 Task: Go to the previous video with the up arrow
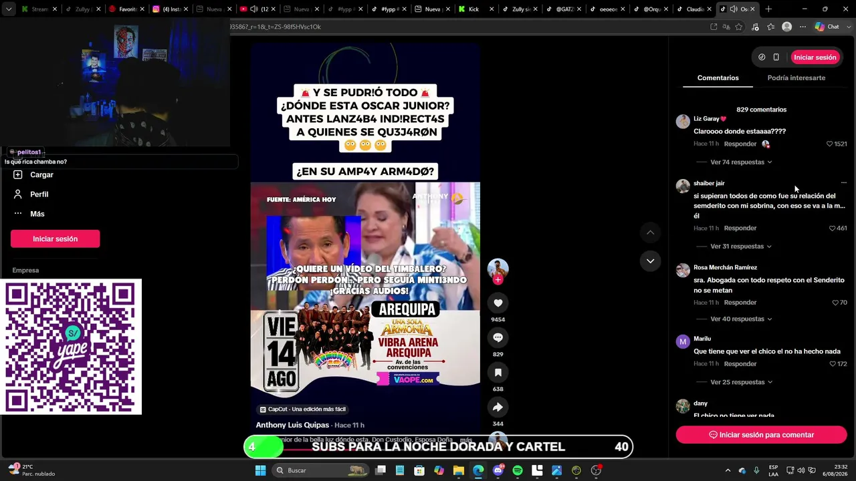coord(650,232)
